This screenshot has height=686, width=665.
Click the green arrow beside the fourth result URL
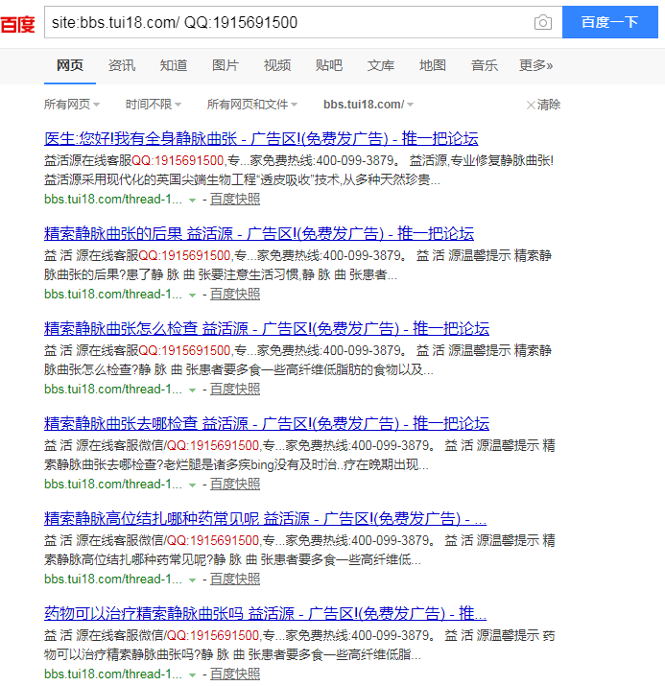(192, 485)
